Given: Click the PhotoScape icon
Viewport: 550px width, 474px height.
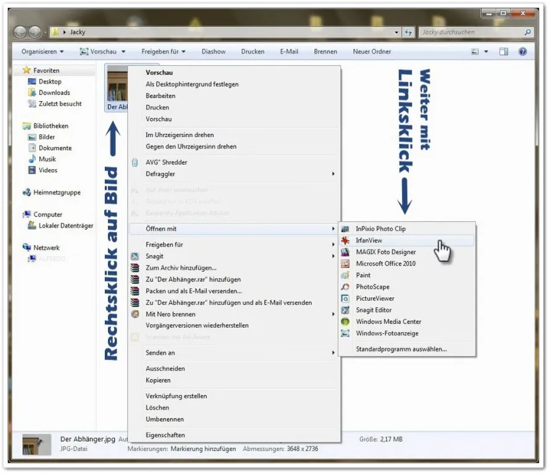Looking at the screenshot, I should [345, 287].
